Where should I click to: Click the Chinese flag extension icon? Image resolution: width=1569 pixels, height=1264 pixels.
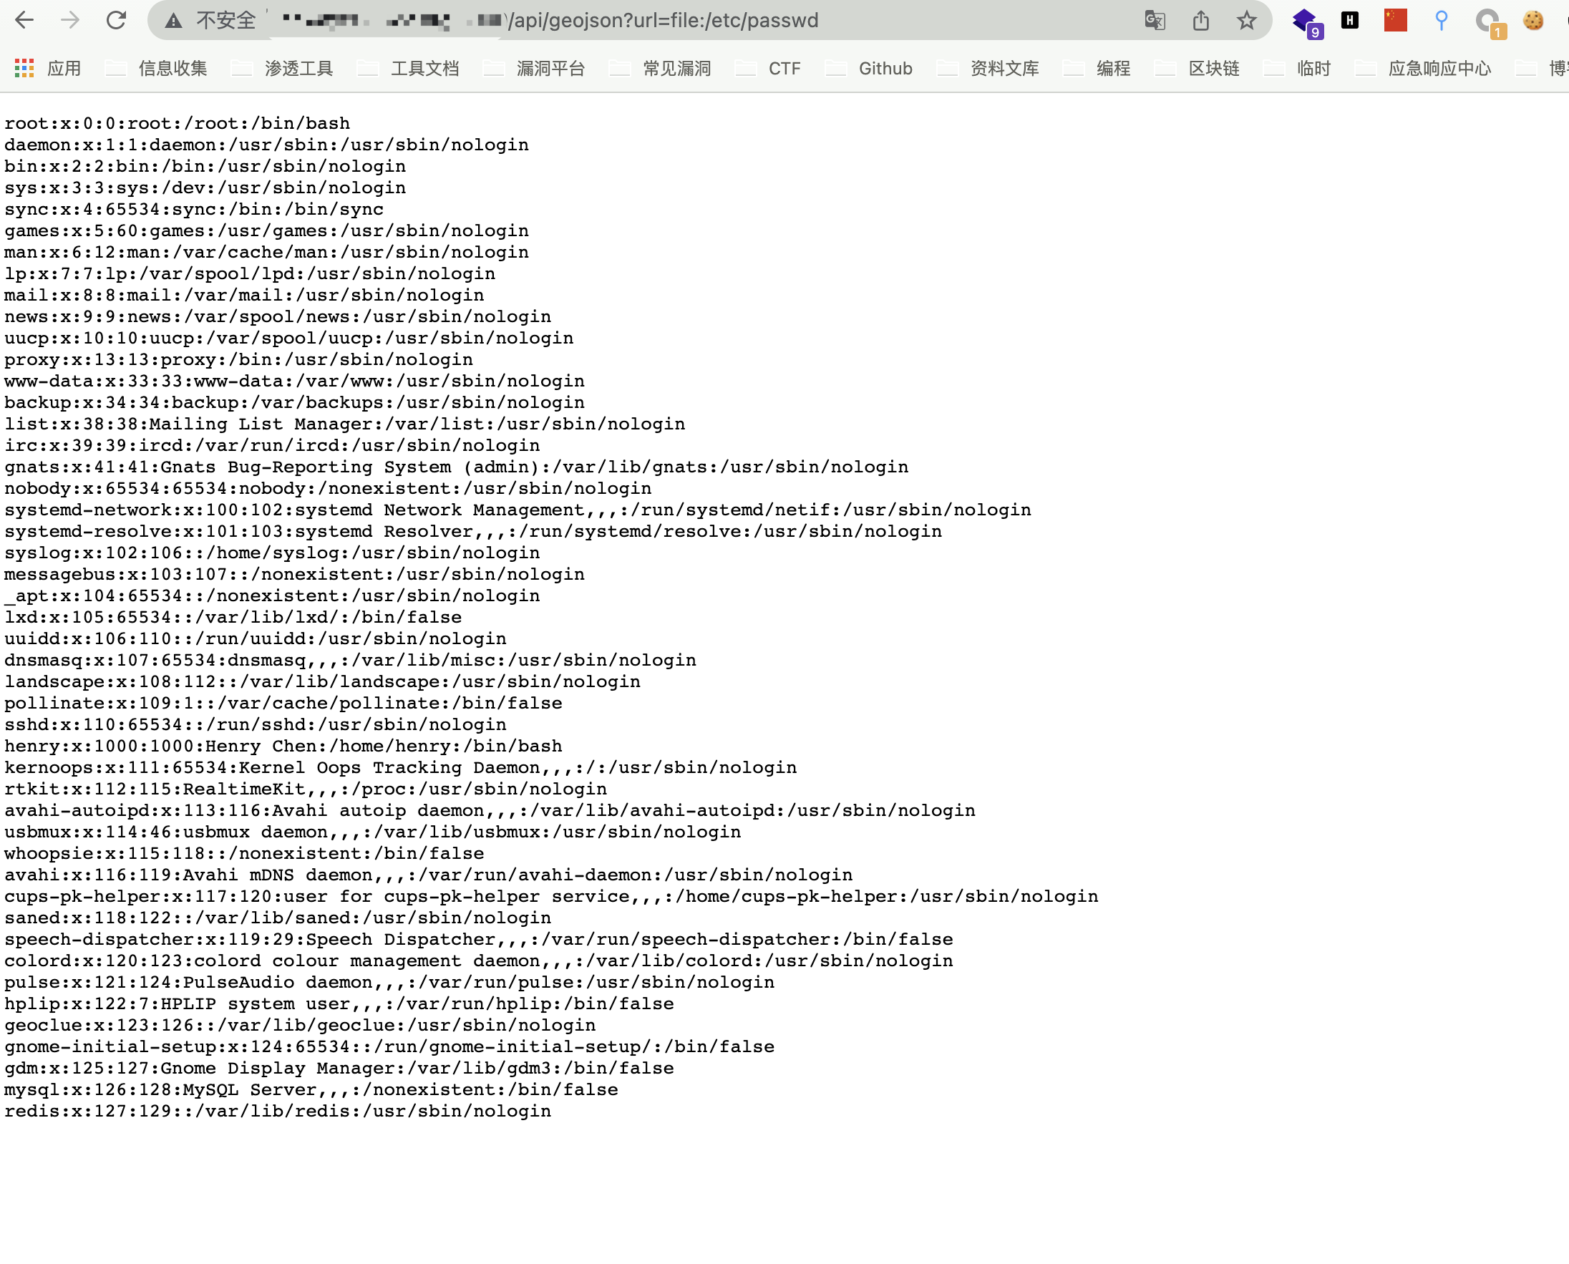coord(1396,21)
